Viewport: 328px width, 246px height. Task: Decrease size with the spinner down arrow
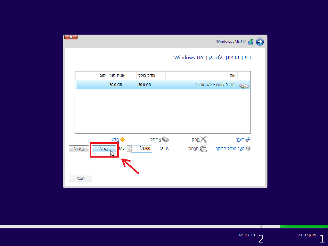point(129,150)
